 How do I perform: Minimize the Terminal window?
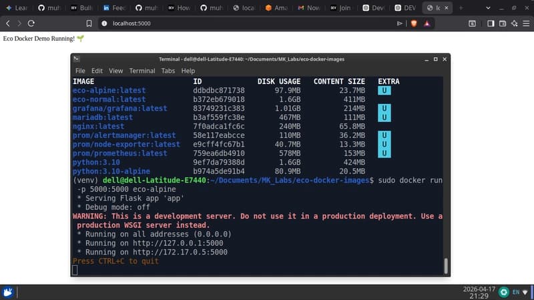[427, 59]
